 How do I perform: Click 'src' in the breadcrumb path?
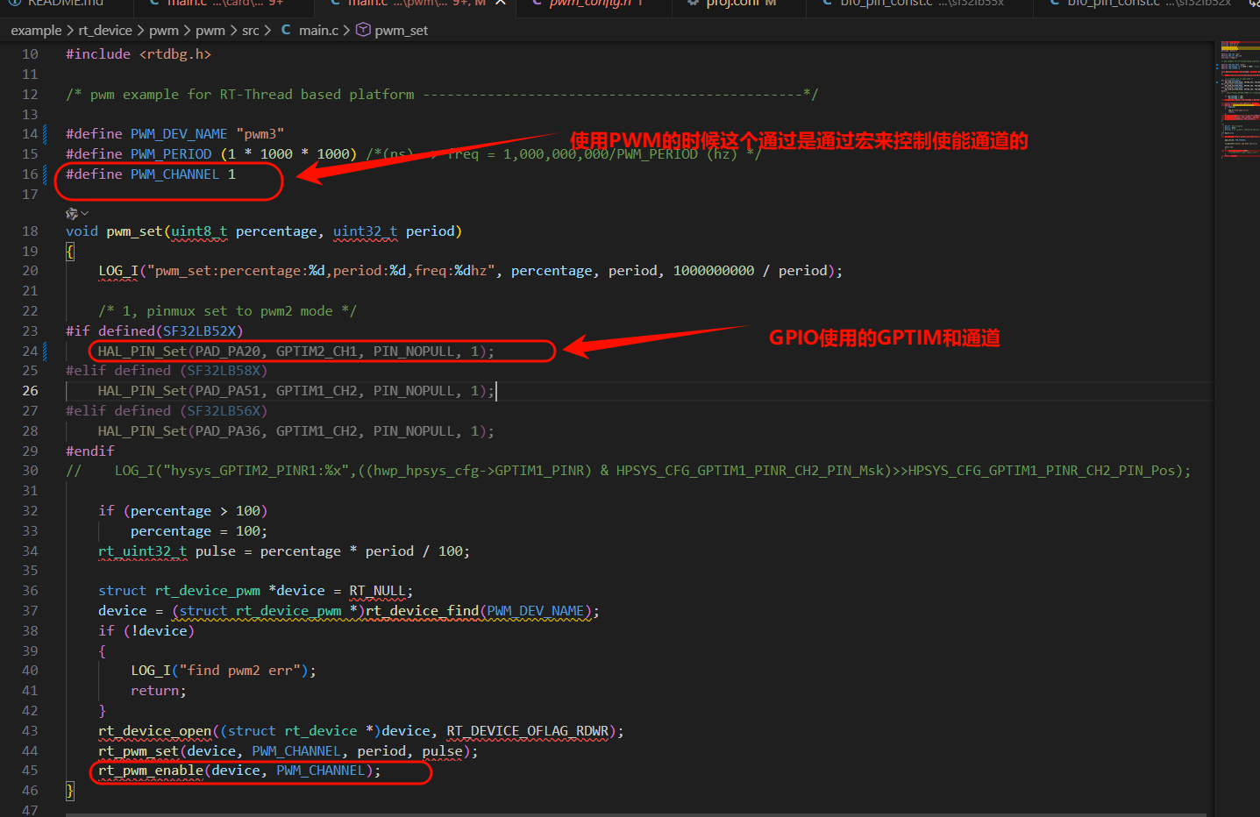250,30
